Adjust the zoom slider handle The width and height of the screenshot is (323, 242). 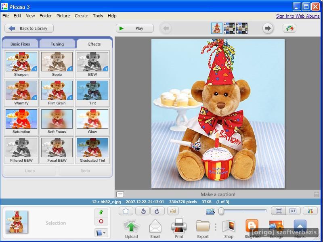pyautogui.click(x=221, y=211)
